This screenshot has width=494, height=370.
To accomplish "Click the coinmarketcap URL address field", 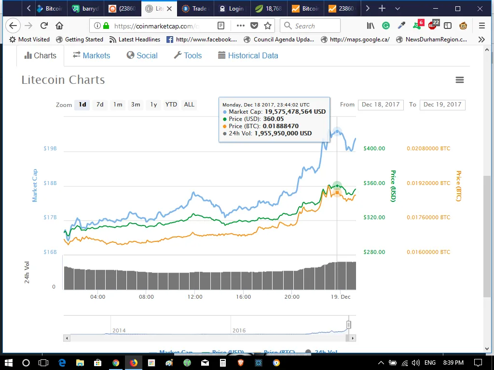I will tap(157, 26).
